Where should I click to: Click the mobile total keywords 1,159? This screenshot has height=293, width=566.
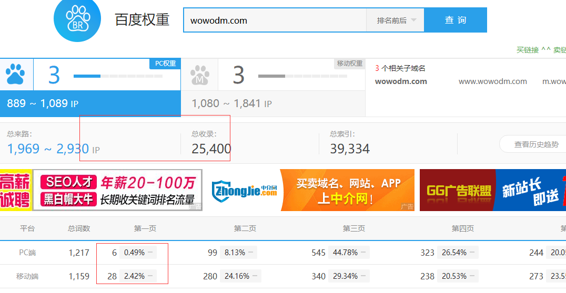tap(79, 276)
